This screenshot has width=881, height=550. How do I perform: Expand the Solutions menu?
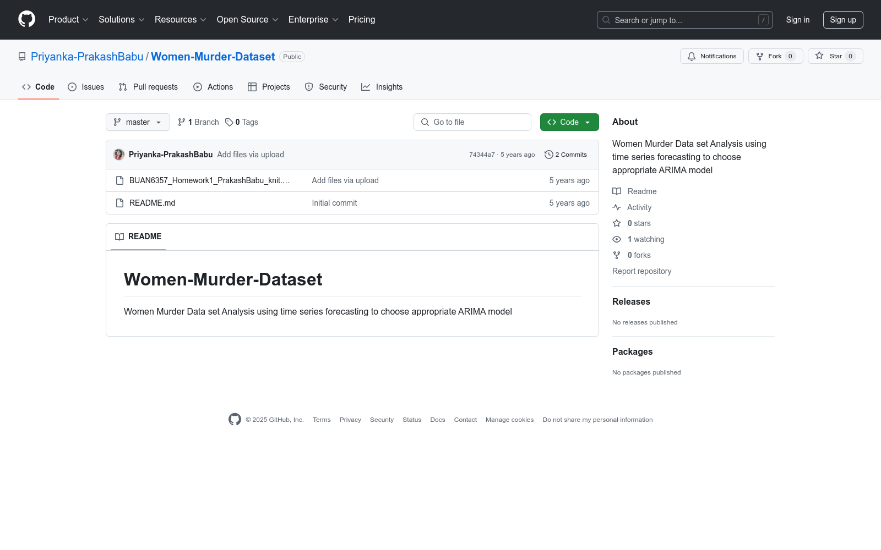(x=122, y=19)
